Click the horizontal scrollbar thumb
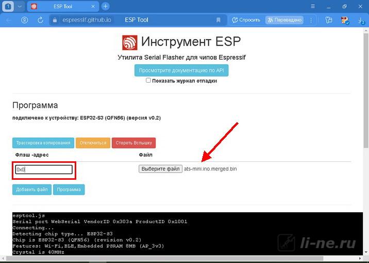This screenshot has width=369, height=263. pyautogui.click(x=165, y=258)
